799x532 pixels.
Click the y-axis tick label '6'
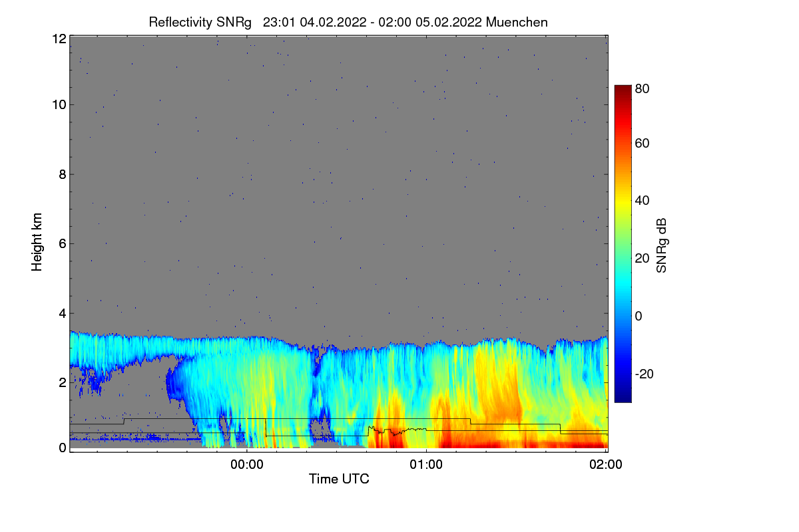(x=63, y=243)
